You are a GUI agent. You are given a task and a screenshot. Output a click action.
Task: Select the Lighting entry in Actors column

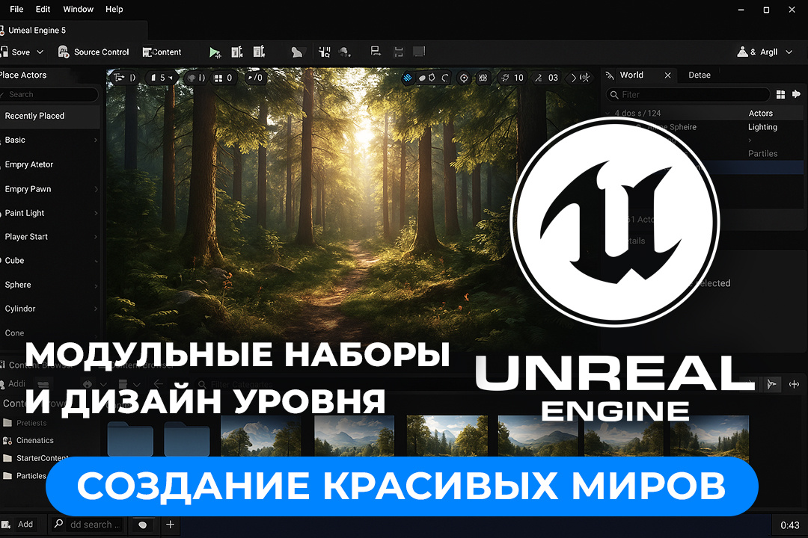point(762,127)
